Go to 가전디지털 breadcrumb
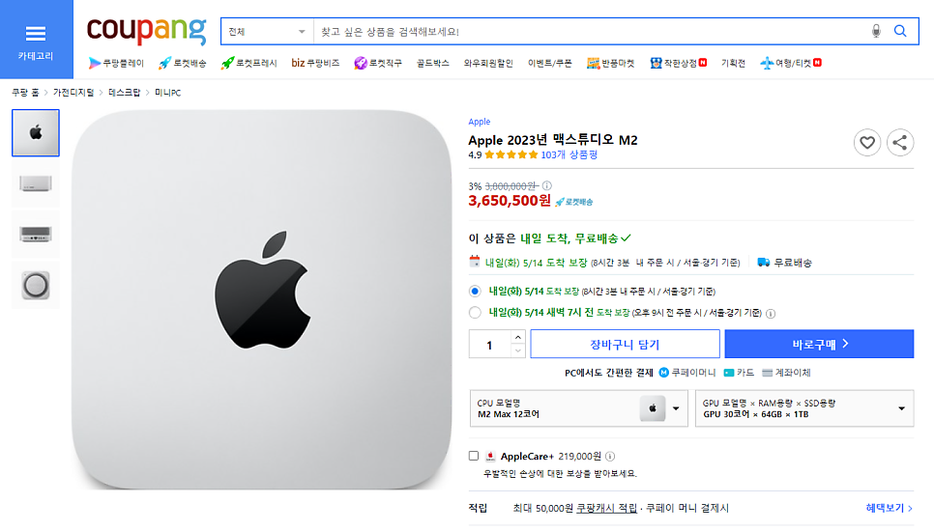 tap(73, 93)
